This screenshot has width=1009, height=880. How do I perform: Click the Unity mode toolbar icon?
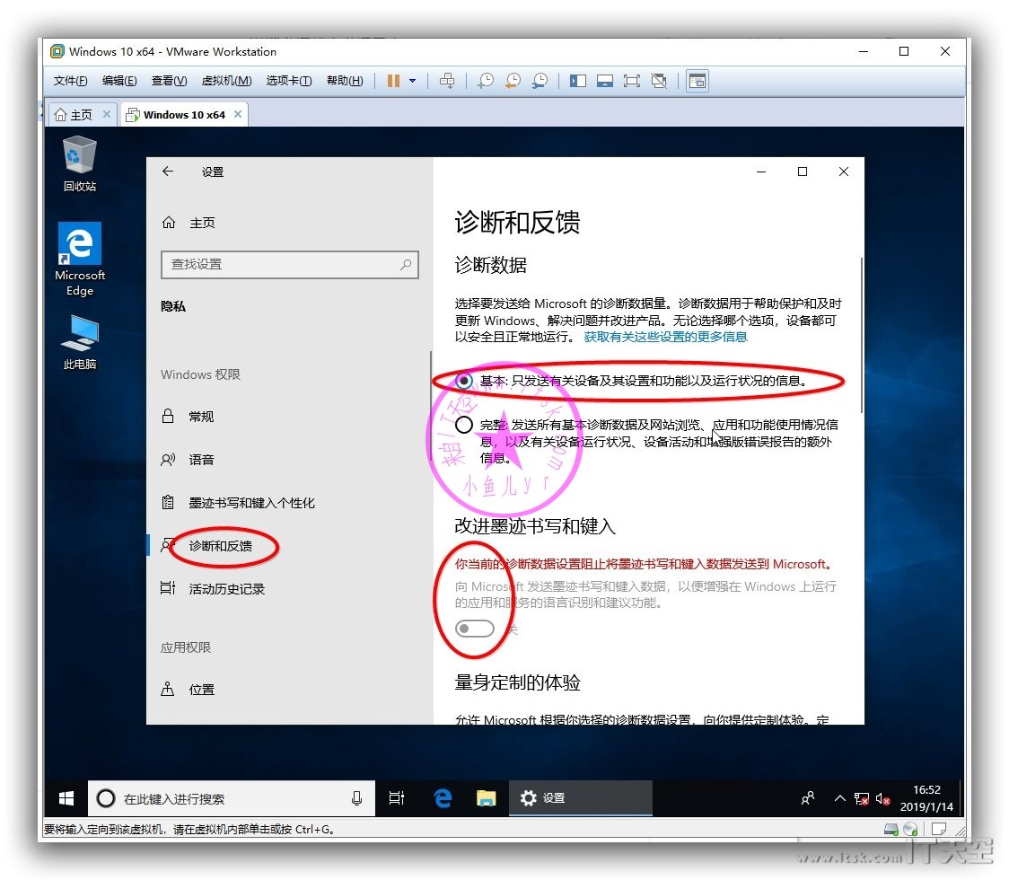(x=659, y=81)
